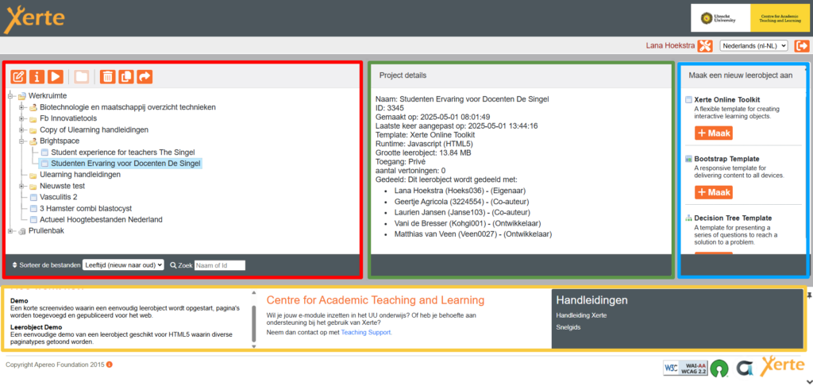Click Geertje Agricola co-auteur entry
Image resolution: width=813 pixels, height=386 pixels.
pos(461,201)
